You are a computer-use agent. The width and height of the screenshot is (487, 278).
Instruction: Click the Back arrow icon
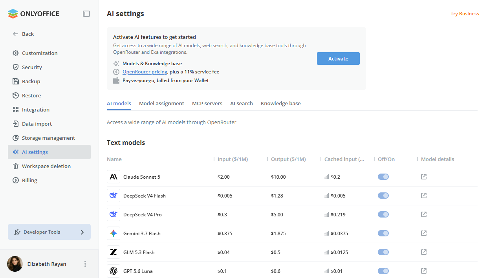16,34
